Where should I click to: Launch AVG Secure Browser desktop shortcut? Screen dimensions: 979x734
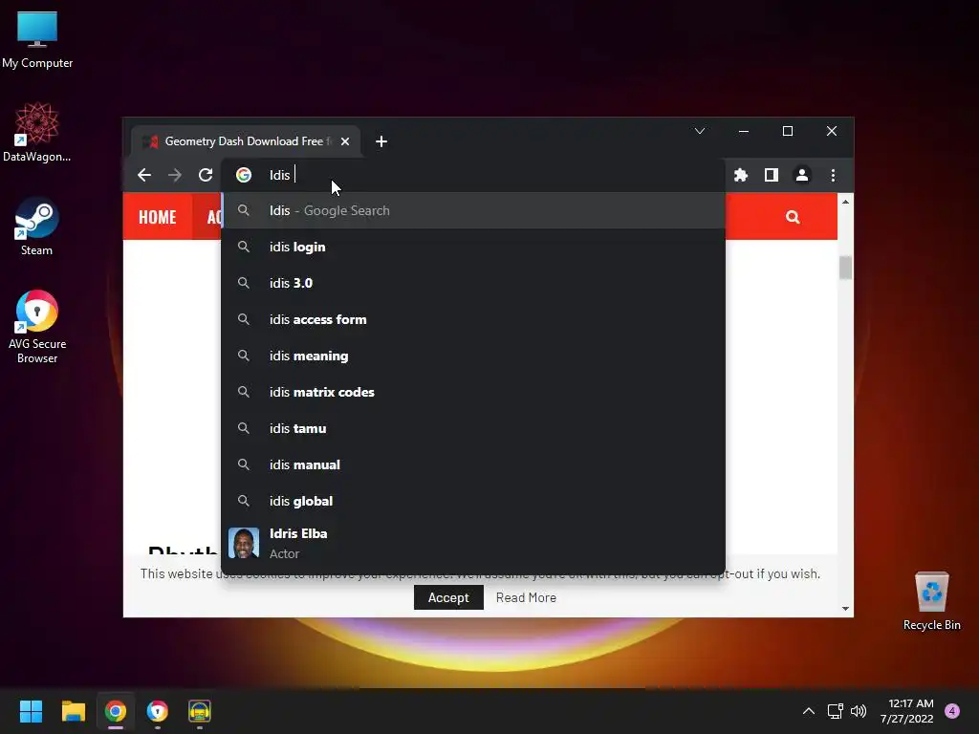click(x=37, y=327)
